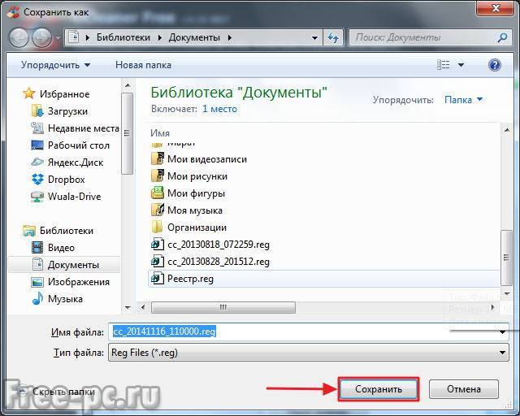Open the address bar history dropdown
Screen dimensions: 520x416
[314, 38]
